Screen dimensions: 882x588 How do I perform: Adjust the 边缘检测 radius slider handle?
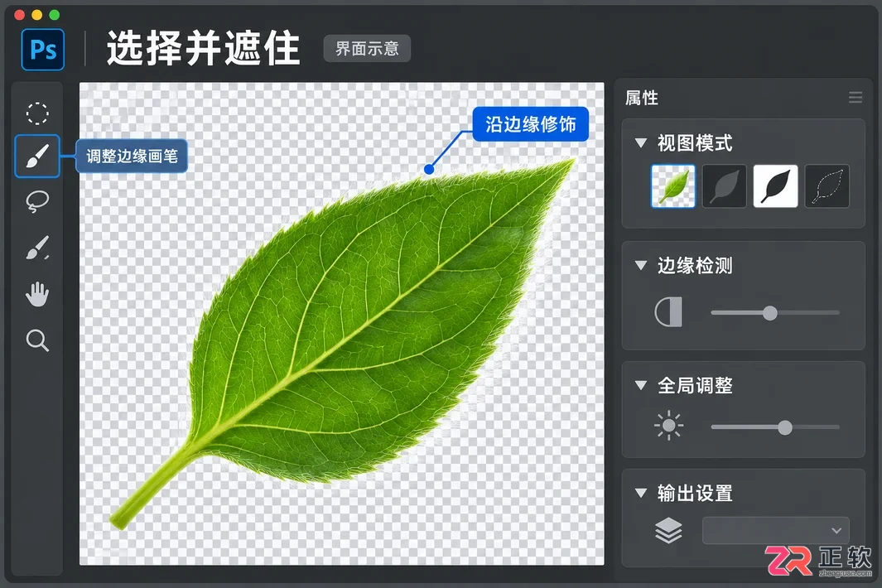(x=770, y=313)
